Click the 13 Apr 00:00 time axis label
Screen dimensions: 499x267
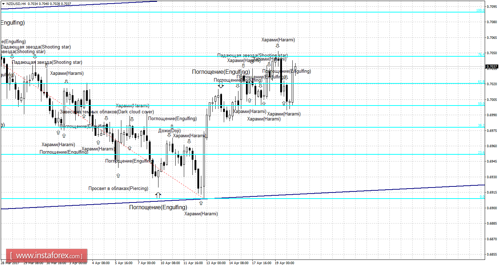coord(216,263)
